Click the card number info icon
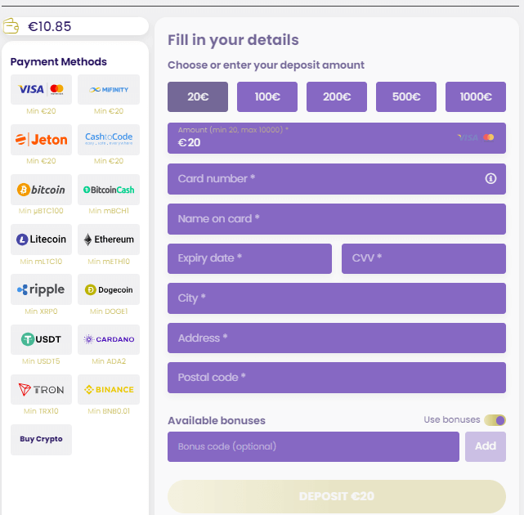Image resolution: width=524 pixels, height=515 pixels. pos(490,178)
